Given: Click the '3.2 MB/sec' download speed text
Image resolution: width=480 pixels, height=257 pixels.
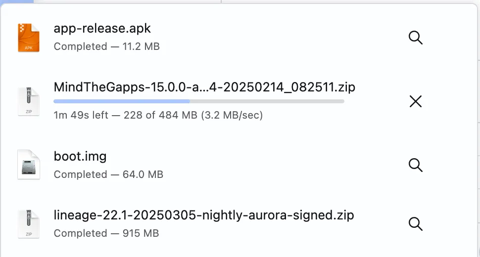Looking at the screenshot, I should [x=232, y=115].
